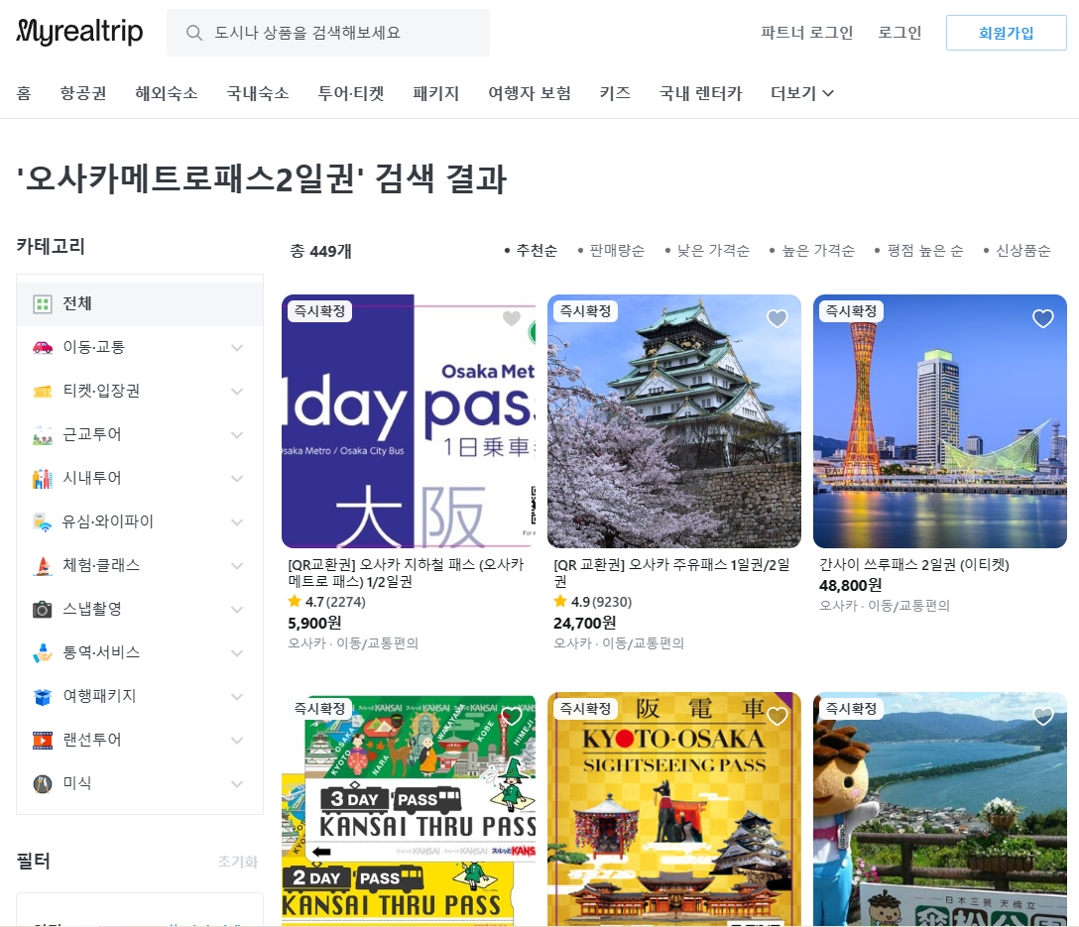This screenshot has width=1079, height=927.
Task: Open the Kobe port tower night thumbnail
Action: click(x=940, y=421)
